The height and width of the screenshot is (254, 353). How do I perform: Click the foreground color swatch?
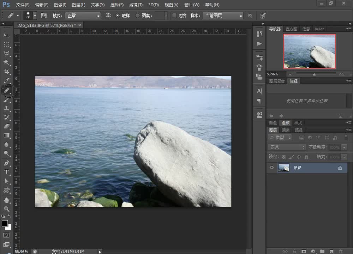5,223
